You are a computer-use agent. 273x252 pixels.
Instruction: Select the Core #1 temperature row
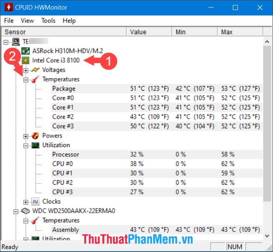(157, 107)
